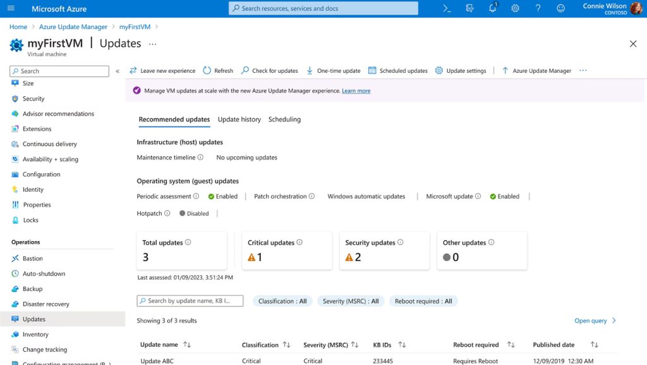Image resolution: width=647 pixels, height=365 pixels.
Task: Click the search by update name field
Action: click(190, 301)
